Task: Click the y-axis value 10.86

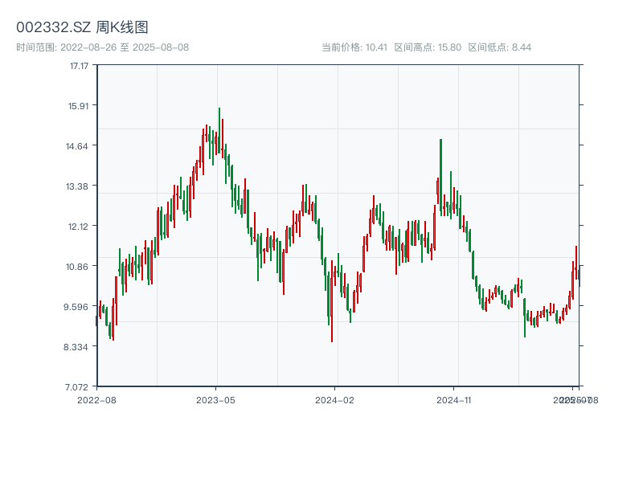Action: point(77,267)
